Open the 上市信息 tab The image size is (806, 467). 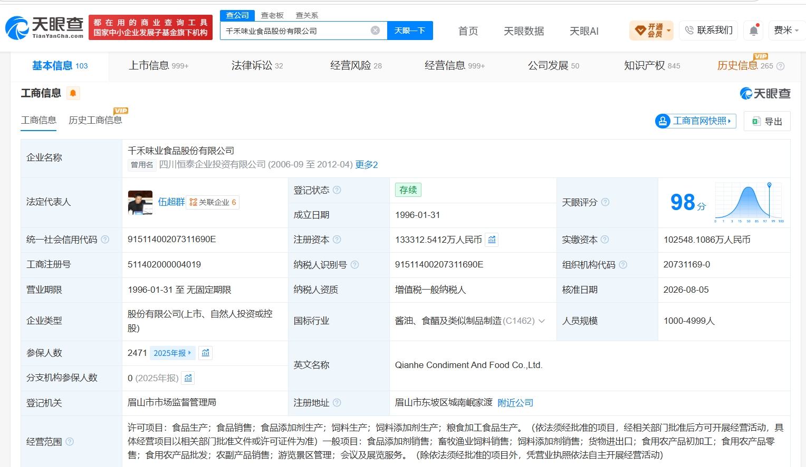[x=159, y=66]
